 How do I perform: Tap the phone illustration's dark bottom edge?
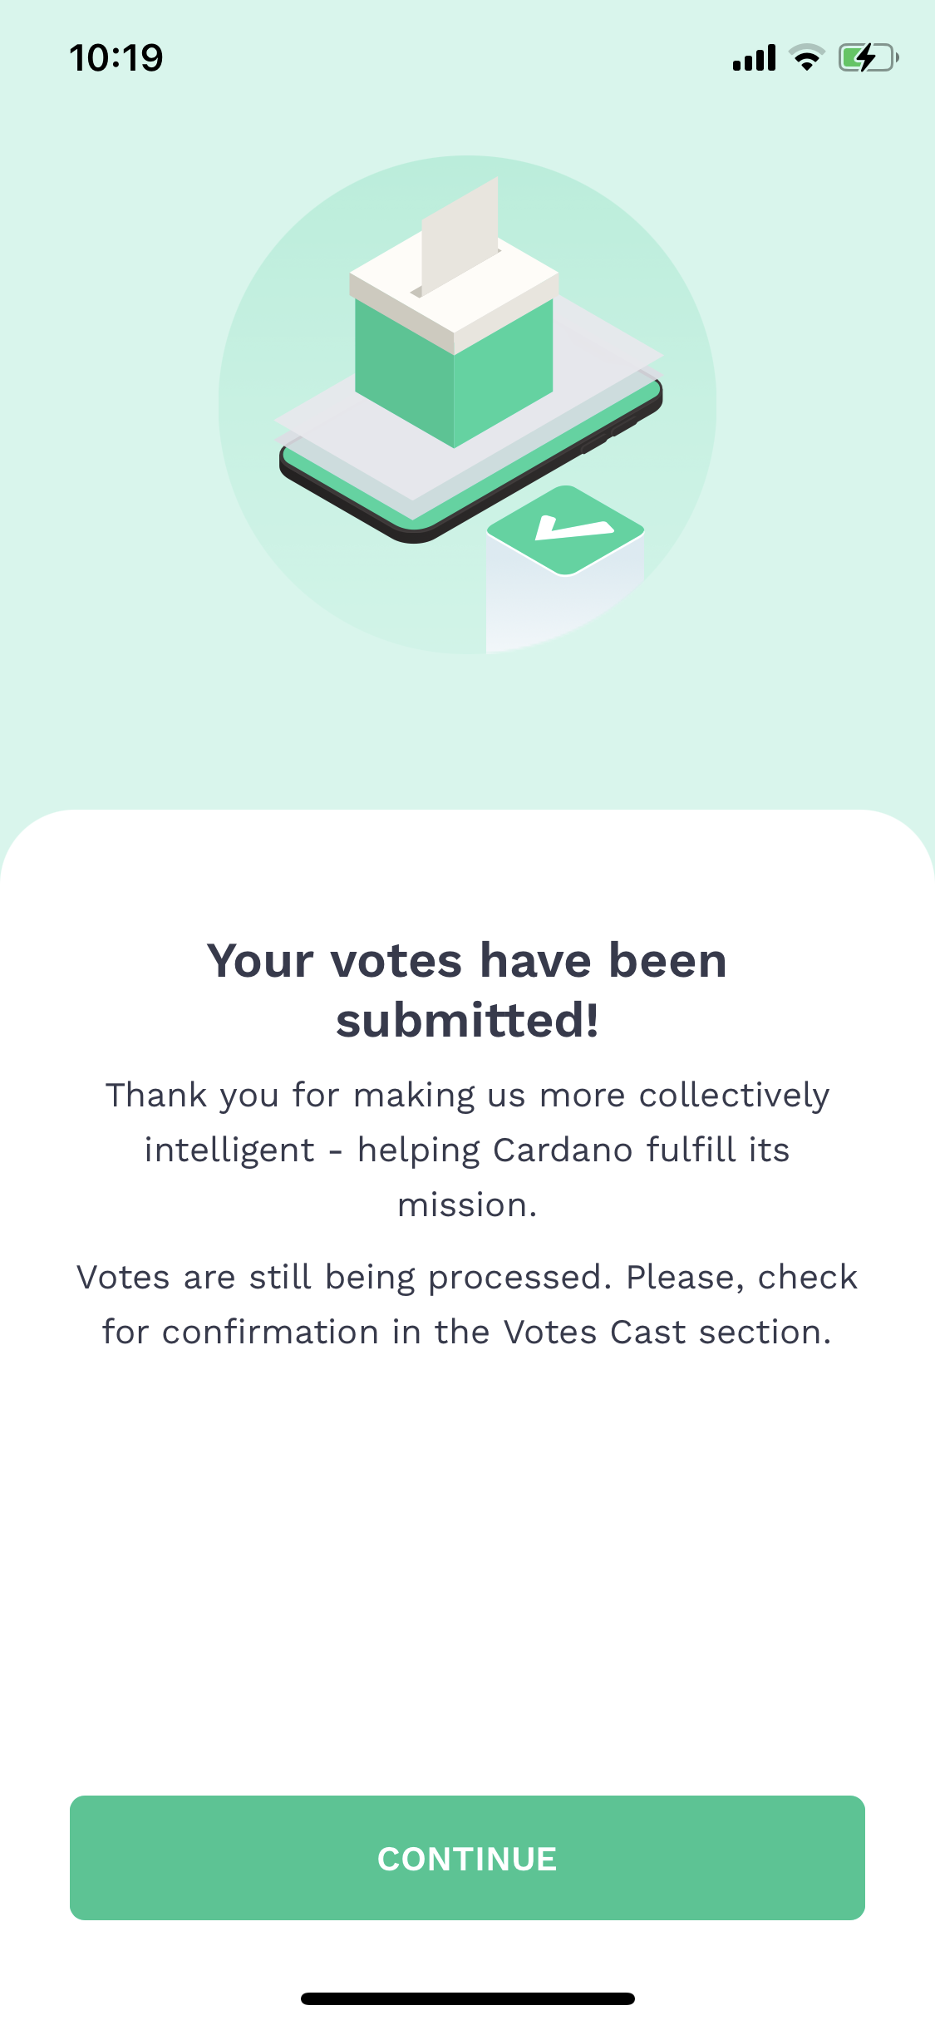click(349, 499)
